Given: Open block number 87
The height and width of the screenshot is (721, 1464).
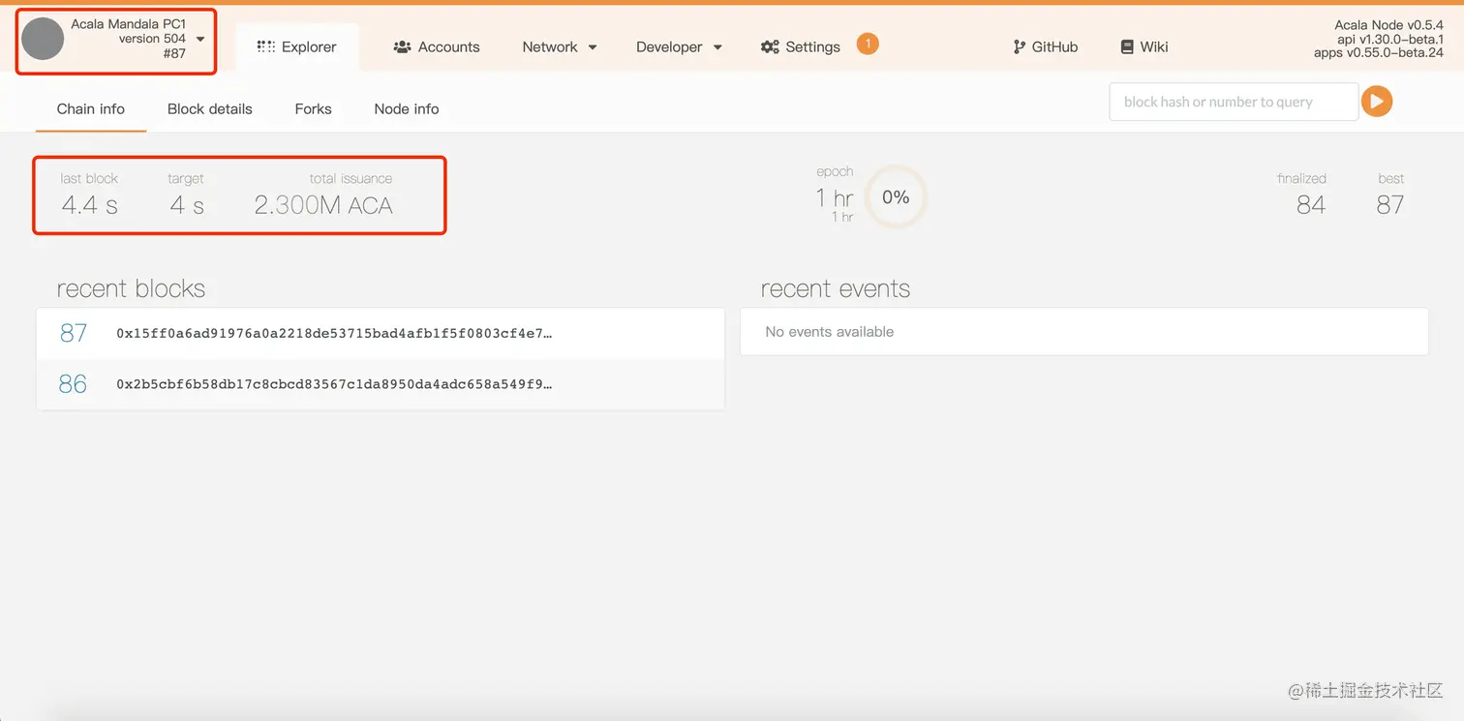Looking at the screenshot, I should (74, 333).
